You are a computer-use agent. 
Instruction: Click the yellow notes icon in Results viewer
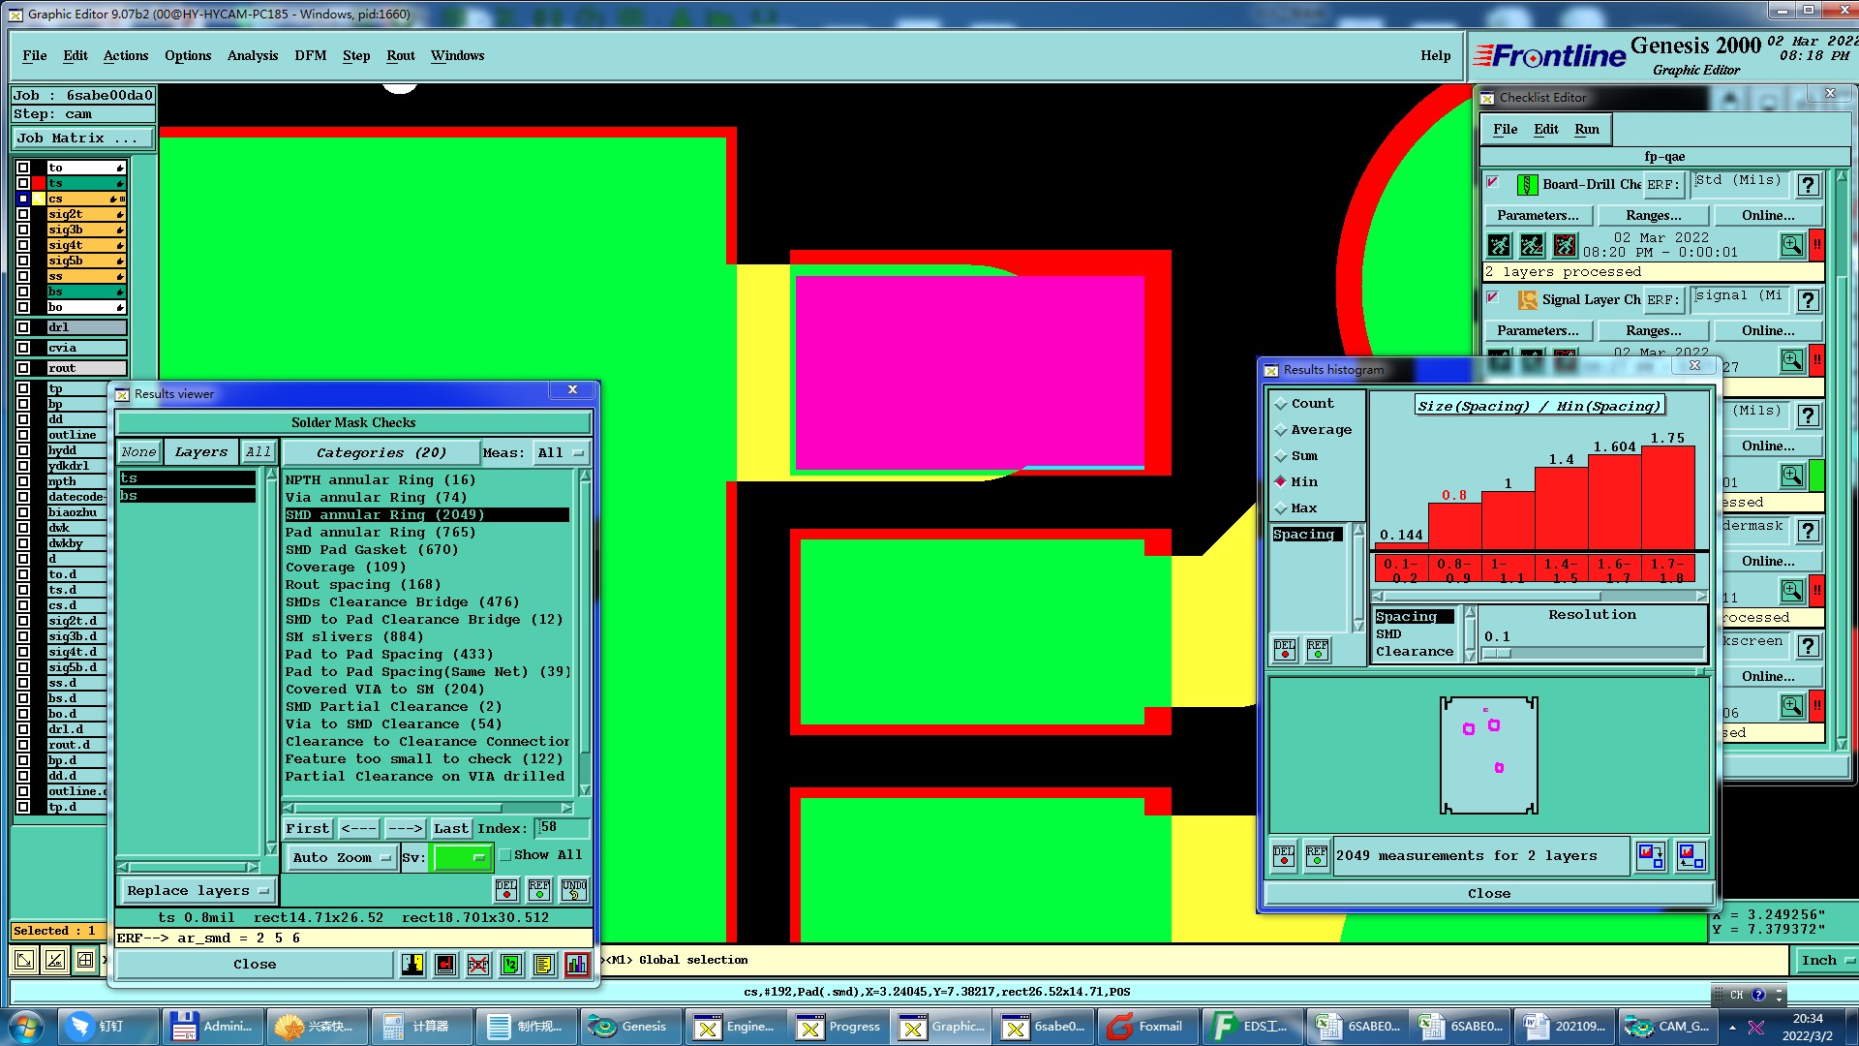tap(544, 965)
